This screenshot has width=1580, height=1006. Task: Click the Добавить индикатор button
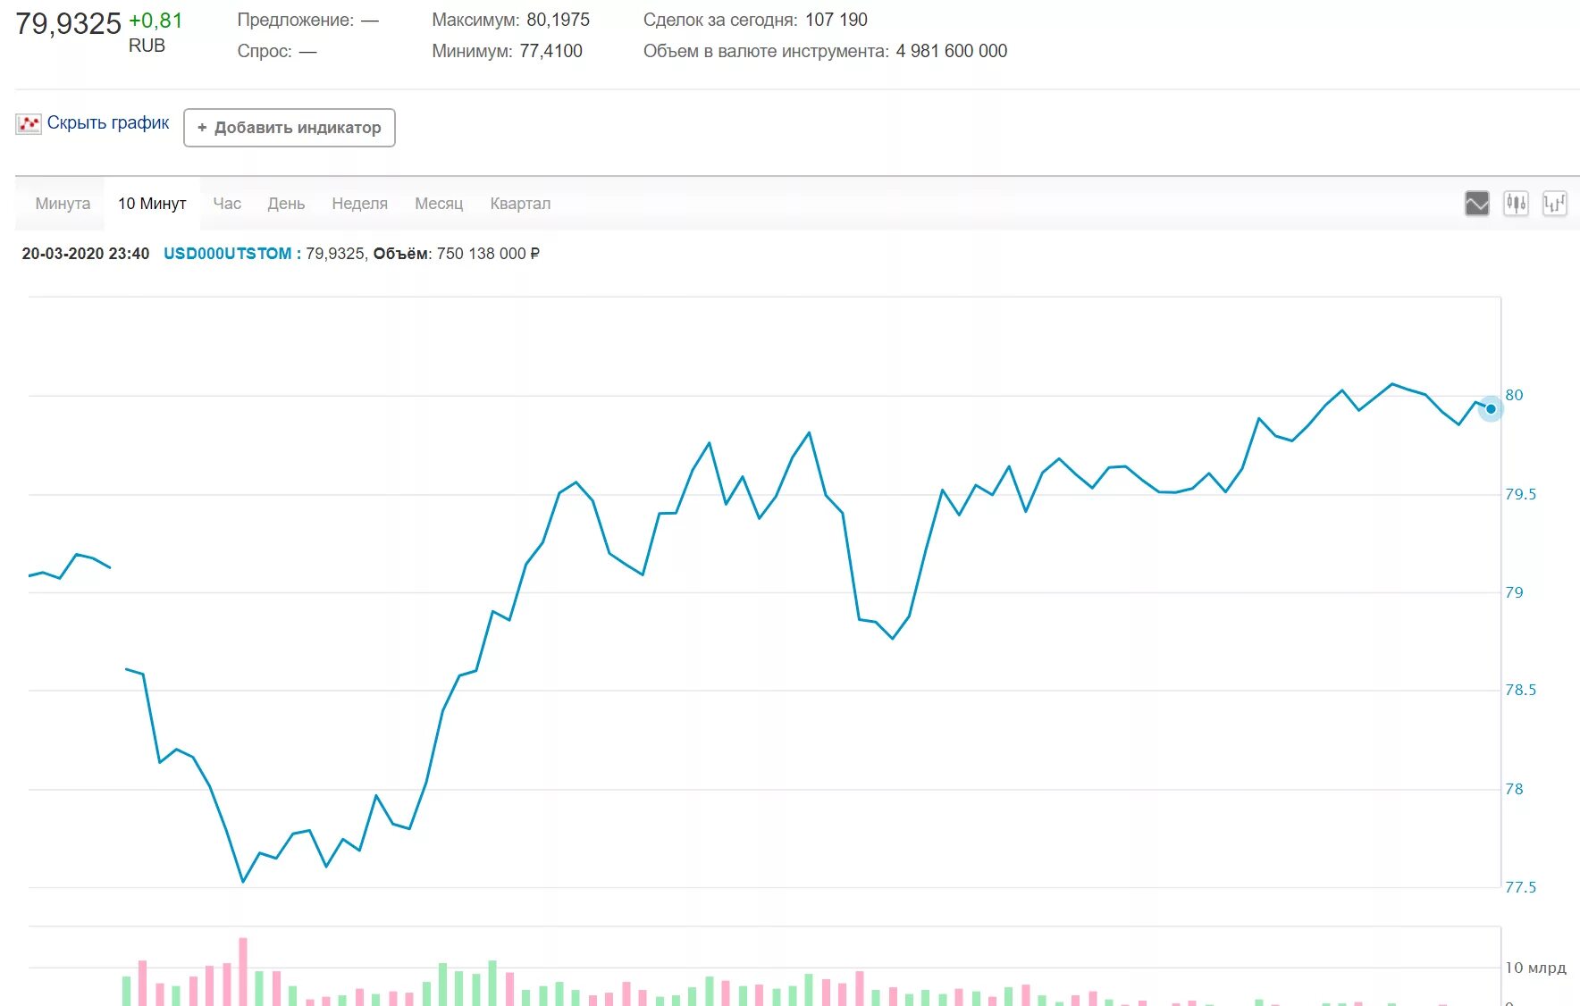coord(290,128)
